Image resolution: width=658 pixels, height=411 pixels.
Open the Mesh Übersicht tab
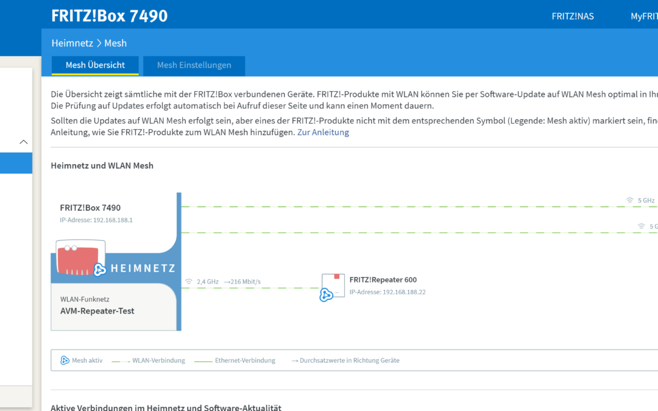click(x=95, y=65)
